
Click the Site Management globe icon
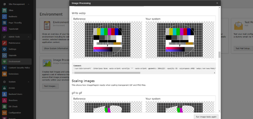click(5, 4)
